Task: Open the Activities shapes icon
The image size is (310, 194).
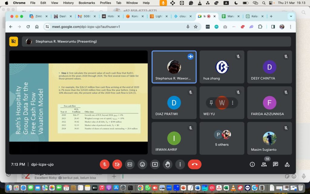Action: tap(287, 164)
